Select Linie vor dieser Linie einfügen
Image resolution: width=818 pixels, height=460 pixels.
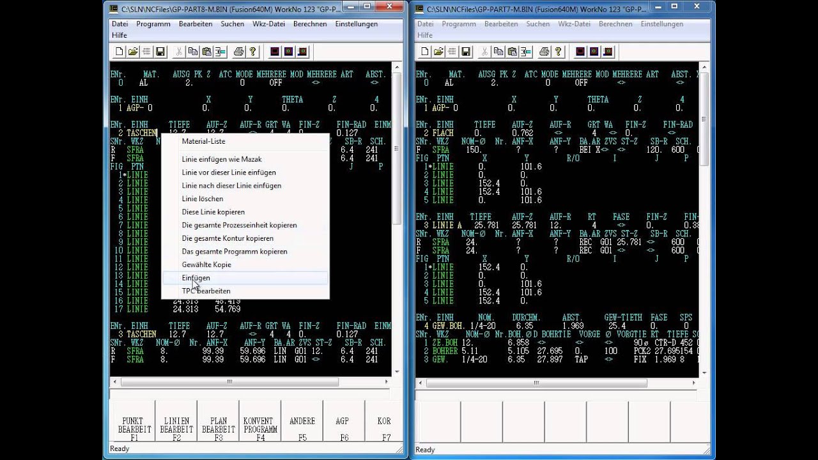point(245,172)
